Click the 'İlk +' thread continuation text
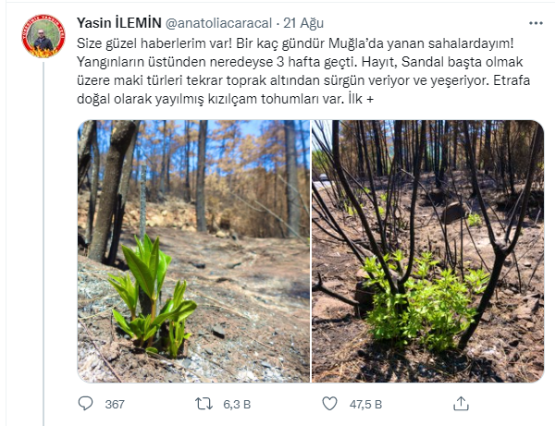 (361, 99)
